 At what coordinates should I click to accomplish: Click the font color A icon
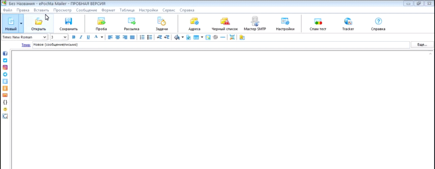click(96, 37)
